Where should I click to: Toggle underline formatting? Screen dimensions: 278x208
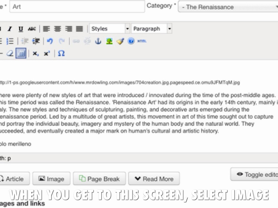[x=21, y=29]
